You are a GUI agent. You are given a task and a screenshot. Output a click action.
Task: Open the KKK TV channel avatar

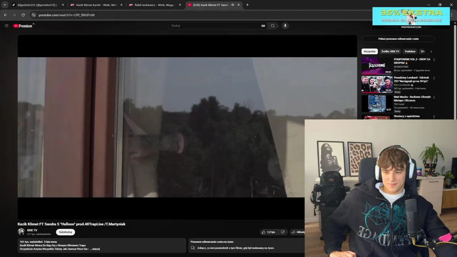pyautogui.click(x=21, y=232)
